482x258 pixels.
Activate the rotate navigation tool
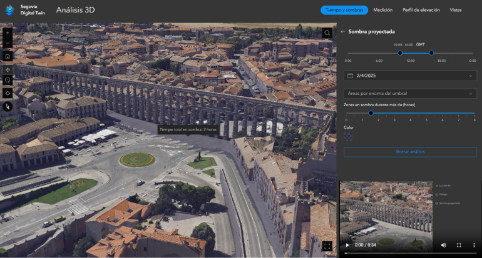pyautogui.click(x=8, y=81)
